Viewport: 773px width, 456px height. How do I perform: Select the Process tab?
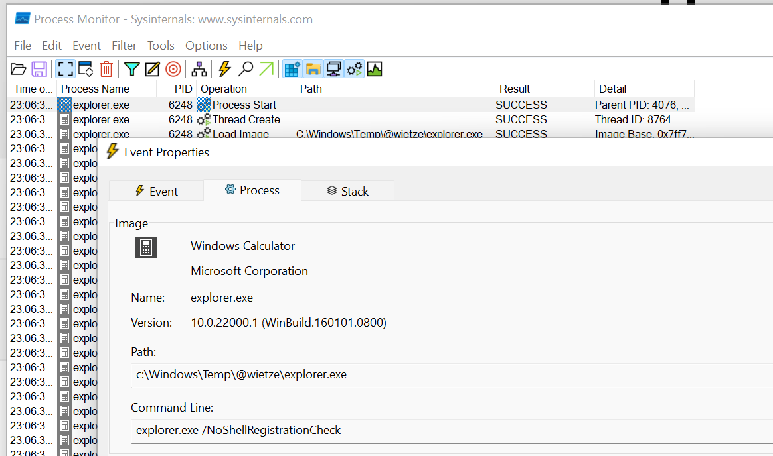pyautogui.click(x=252, y=190)
